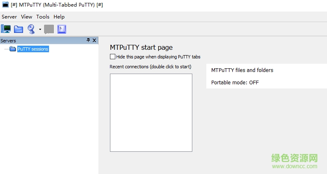Click MTPuTTY files and folders text
The image size is (327, 174).
point(242,70)
